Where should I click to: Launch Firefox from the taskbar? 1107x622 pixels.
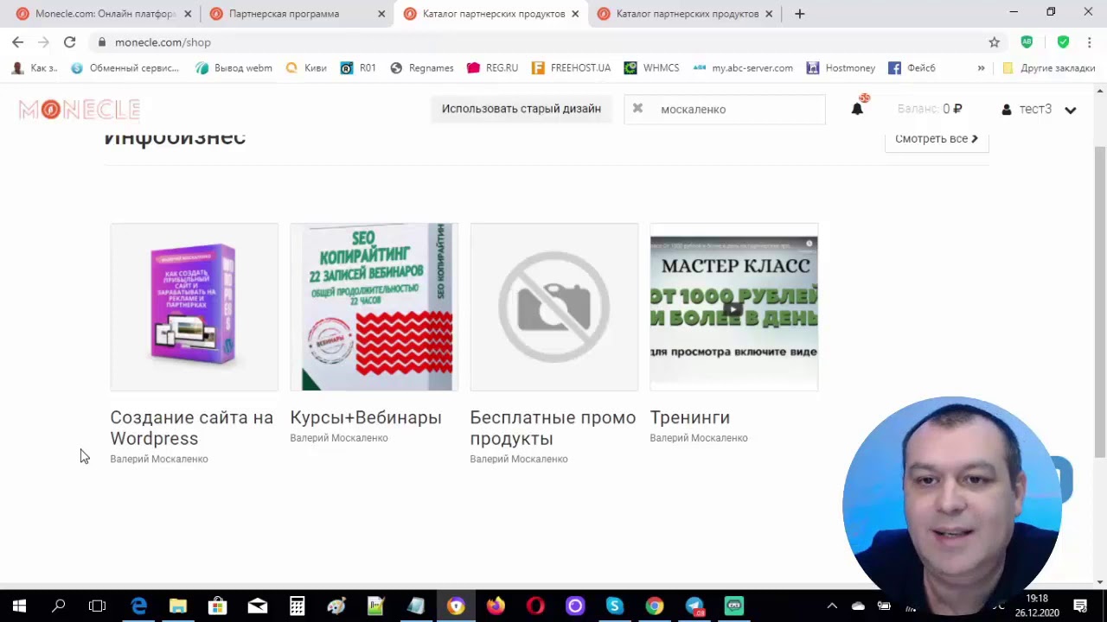click(496, 606)
